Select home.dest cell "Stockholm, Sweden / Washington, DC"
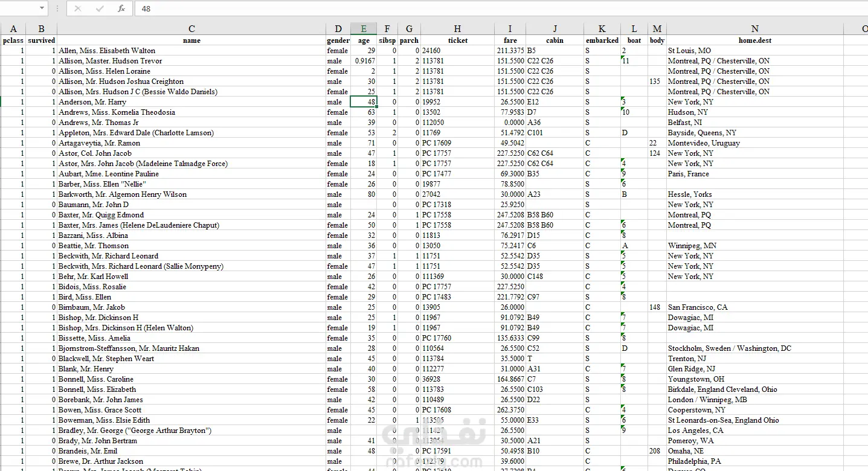868x471 pixels. click(x=755, y=348)
